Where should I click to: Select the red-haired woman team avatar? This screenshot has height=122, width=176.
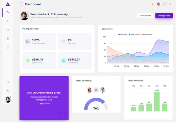click(x=90, y=90)
